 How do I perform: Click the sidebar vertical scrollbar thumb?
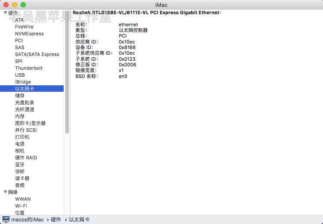(67, 72)
